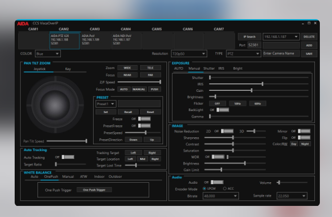Open the COLOR dropdown showing Blue
Image resolution: width=332 pixels, height=217 pixels.
tap(48, 53)
